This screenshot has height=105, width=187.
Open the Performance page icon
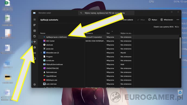coord(35,31)
